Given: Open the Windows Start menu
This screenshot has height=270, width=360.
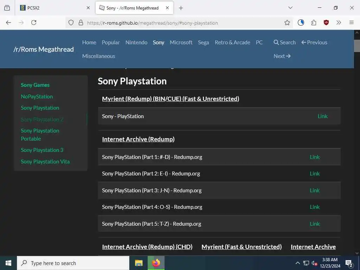Looking at the screenshot, I should click(8, 263).
